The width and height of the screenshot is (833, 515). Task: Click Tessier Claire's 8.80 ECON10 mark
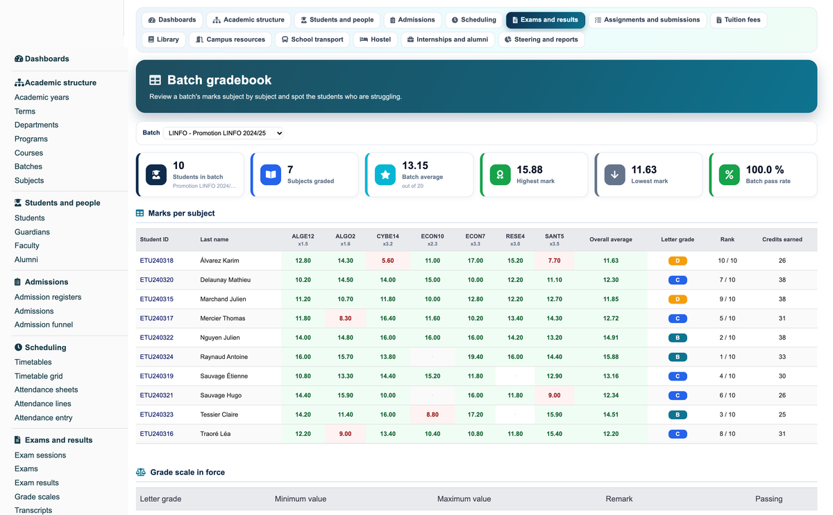(432, 414)
